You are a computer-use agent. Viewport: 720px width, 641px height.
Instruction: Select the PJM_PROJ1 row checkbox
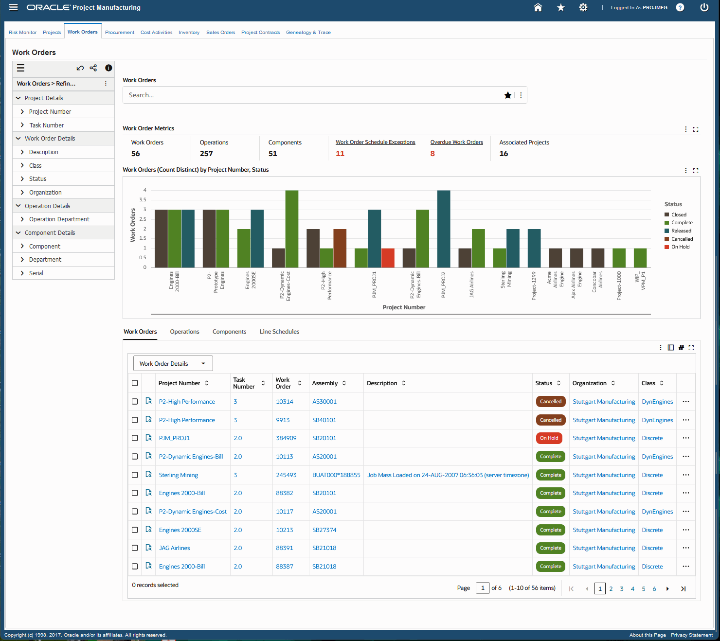click(135, 438)
